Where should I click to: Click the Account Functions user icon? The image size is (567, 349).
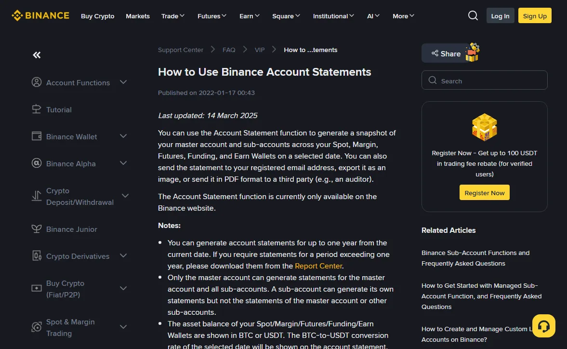[37, 82]
